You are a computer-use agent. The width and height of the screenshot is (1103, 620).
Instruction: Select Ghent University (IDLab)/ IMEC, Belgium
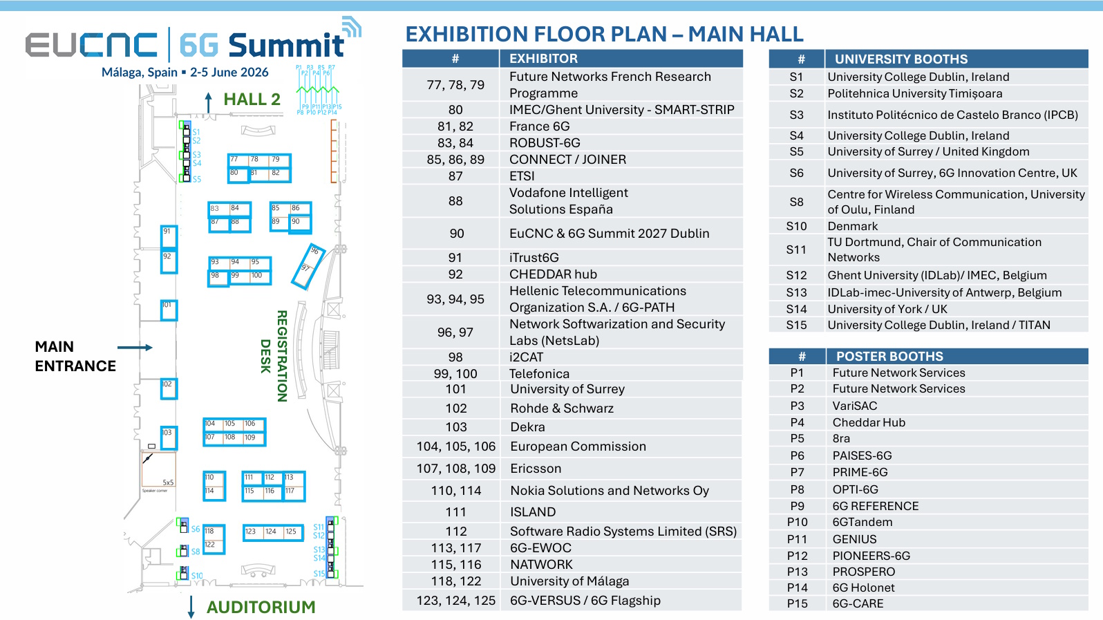[937, 275]
